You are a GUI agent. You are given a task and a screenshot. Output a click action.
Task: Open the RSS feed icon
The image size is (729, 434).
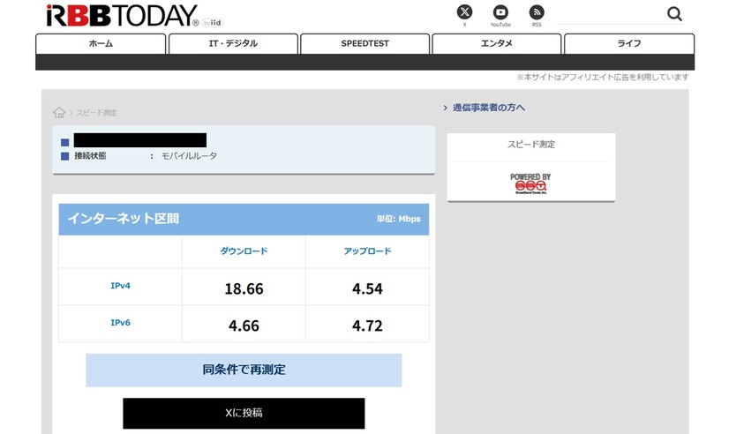(537, 12)
